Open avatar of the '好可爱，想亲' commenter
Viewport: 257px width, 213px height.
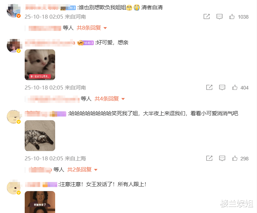tap(14, 46)
